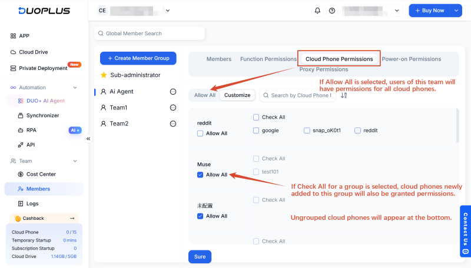This screenshot has width=471, height=268.
Task: Tick the google cloud phone checkbox
Action: (256, 130)
